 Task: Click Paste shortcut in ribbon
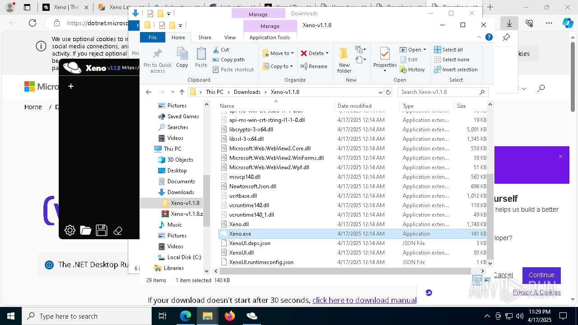(233, 70)
